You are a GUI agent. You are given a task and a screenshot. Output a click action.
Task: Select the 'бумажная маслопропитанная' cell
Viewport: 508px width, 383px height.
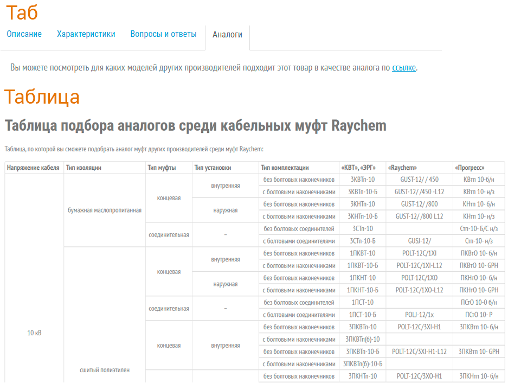[105, 210]
